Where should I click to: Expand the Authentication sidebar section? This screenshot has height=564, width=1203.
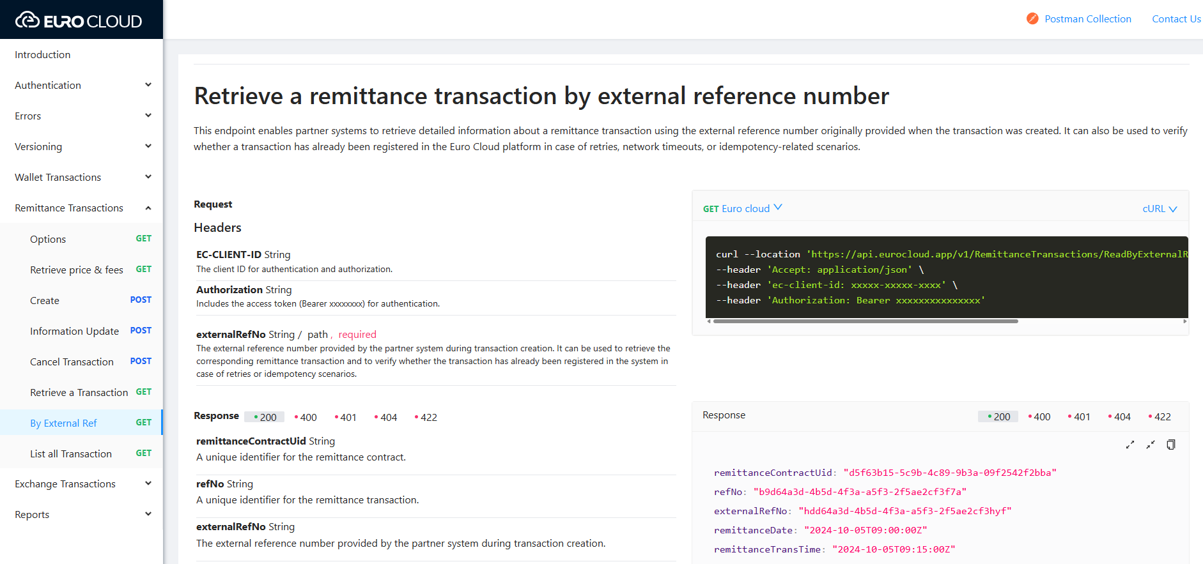(x=82, y=85)
